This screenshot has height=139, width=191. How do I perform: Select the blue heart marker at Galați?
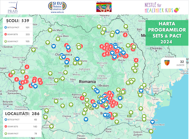(x=141, y=91)
